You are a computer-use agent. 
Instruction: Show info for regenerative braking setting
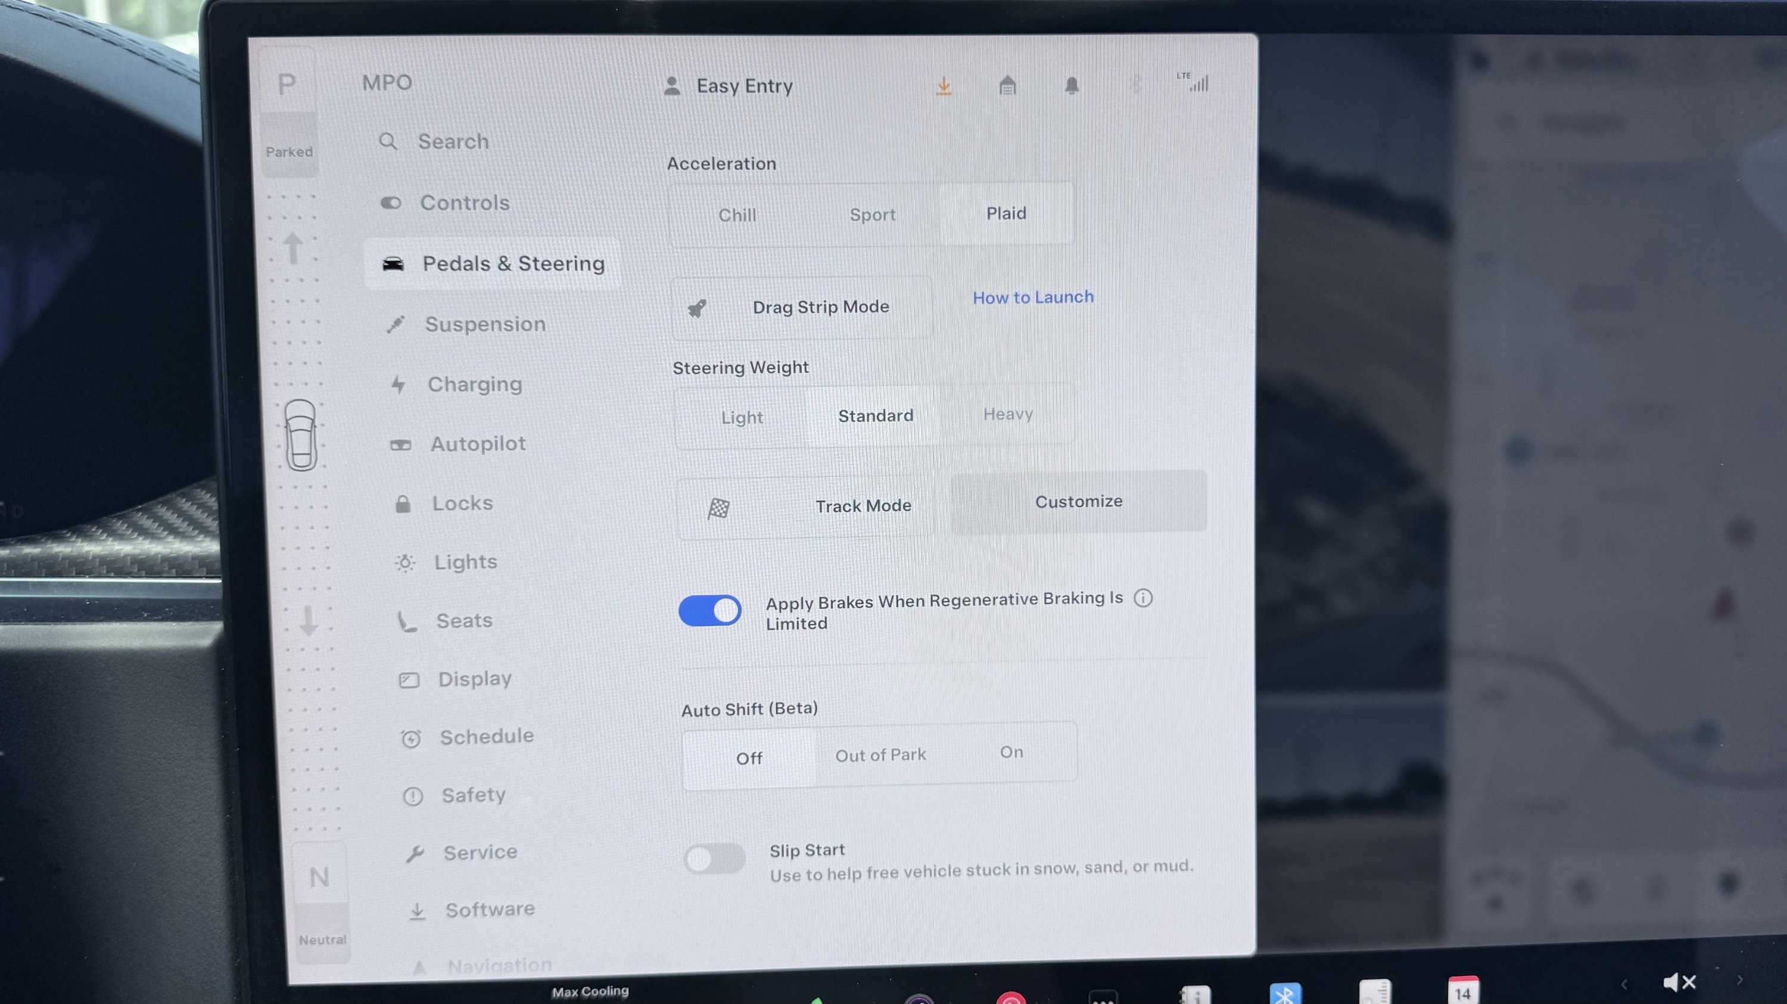[1142, 598]
